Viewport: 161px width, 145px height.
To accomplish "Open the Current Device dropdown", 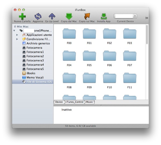I will pyautogui.click(x=125, y=16).
